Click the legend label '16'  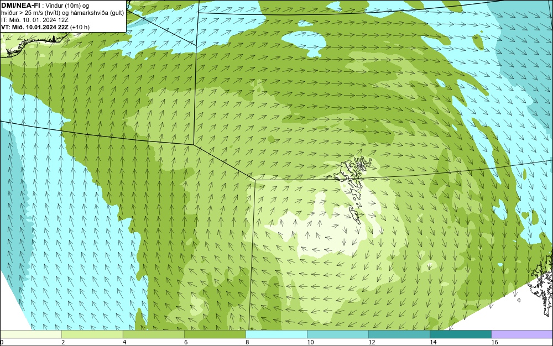pos(494,342)
